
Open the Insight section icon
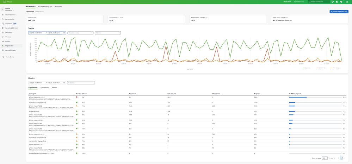point(3,41)
